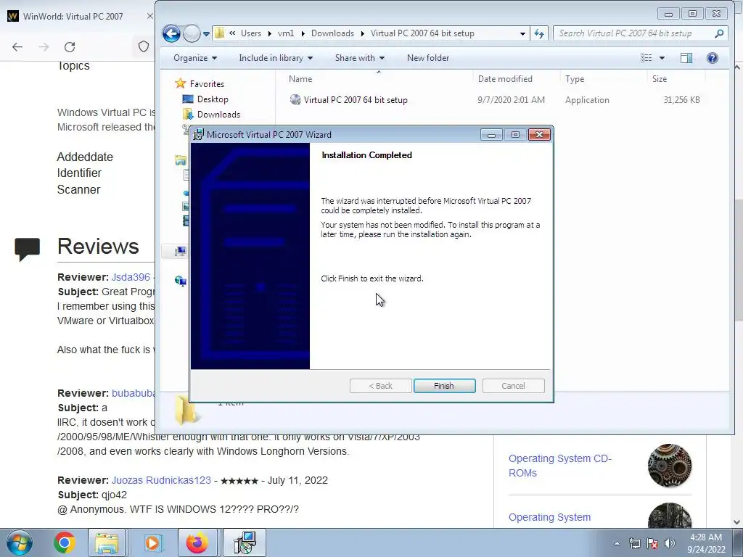
Task: Open Downloads in the navigation pane
Action: [218, 114]
